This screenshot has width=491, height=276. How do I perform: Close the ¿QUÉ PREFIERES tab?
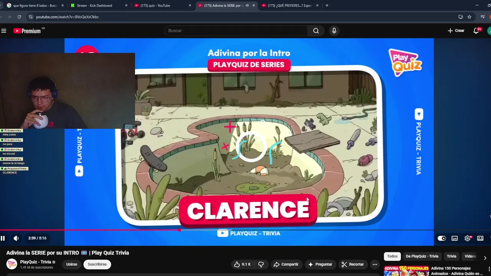(x=317, y=5)
